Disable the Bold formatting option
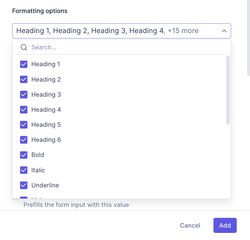This screenshot has height=240, width=250. coord(24,155)
